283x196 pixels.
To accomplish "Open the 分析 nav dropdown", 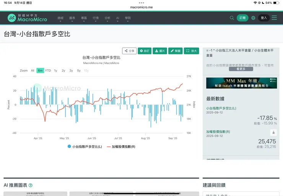I will point(107,19).
